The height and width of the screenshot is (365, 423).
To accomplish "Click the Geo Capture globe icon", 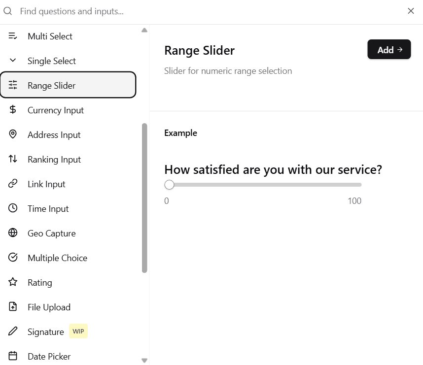I will (x=12, y=233).
